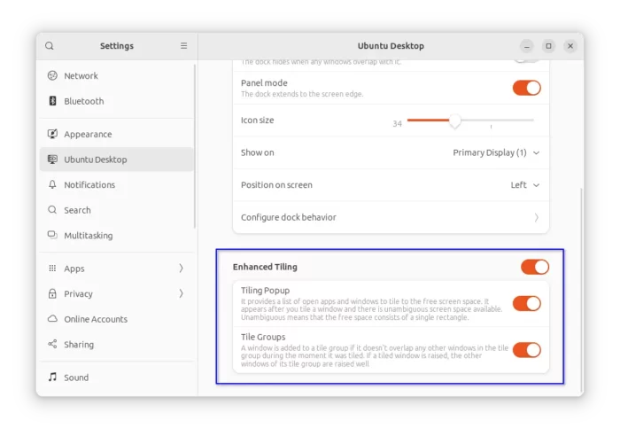Select Notifications in the sidebar
620x436 pixels.
click(x=117, y=184)
